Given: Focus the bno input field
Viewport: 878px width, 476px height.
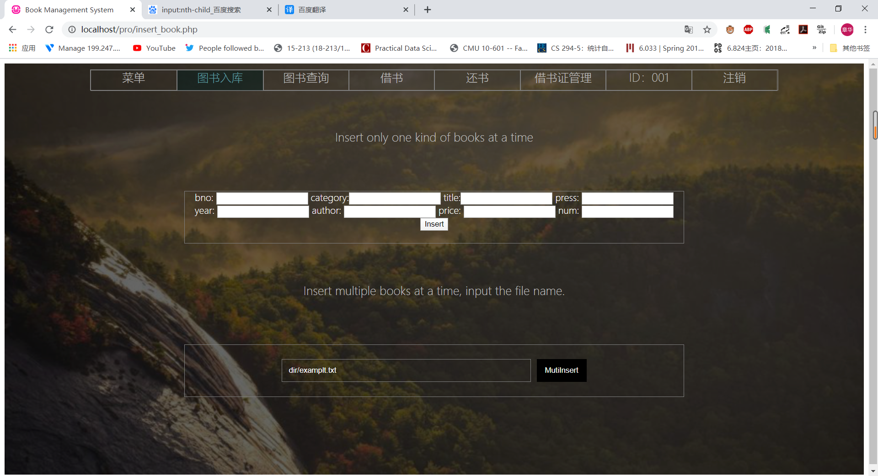Looking at the screenshot, I should coord(262,198).
